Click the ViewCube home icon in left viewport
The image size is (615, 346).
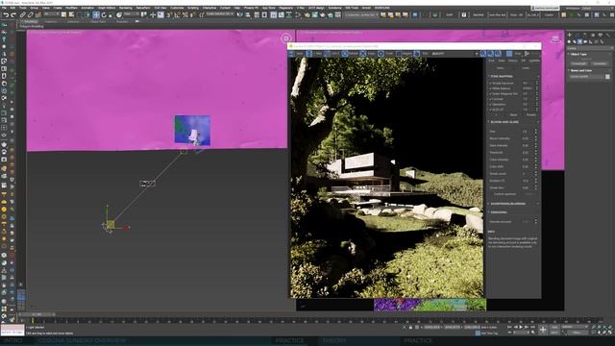(286, 37)
